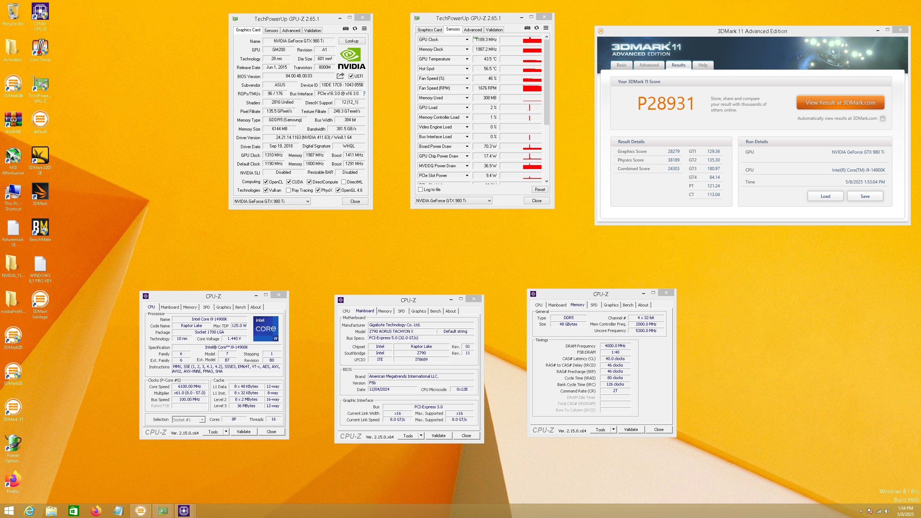
Task: Launch CPUID CPU-Z desktop shortcut
Action: (40, 17)
